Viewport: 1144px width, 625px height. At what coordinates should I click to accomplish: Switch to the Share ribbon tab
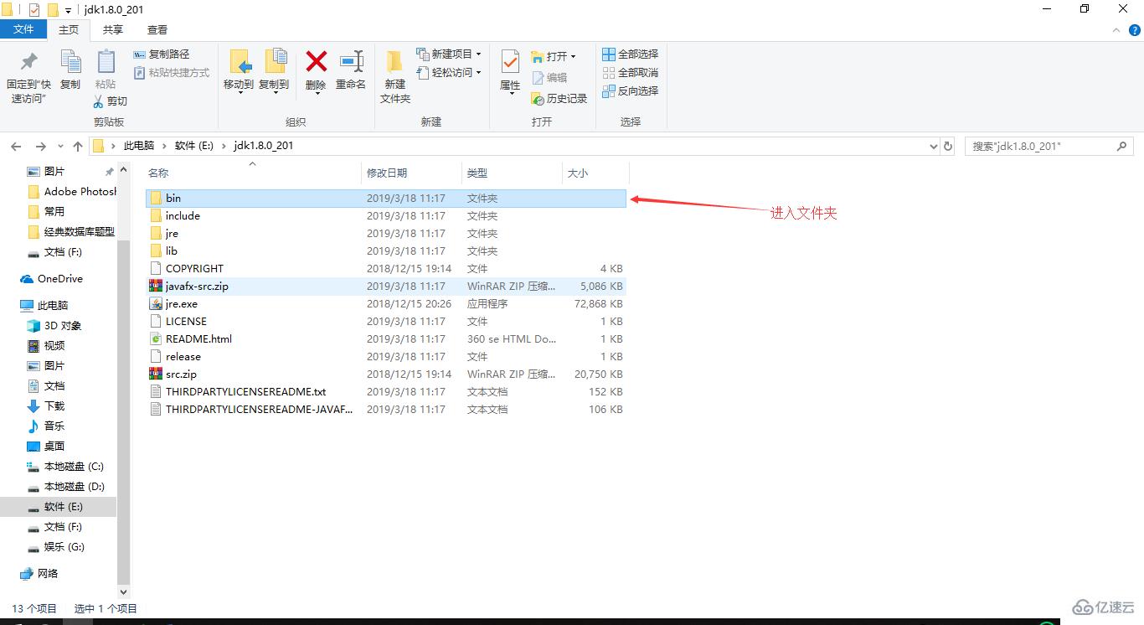point(113,29)
